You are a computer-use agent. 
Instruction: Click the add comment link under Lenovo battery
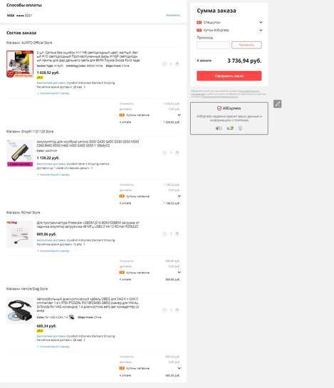[53, 174]
